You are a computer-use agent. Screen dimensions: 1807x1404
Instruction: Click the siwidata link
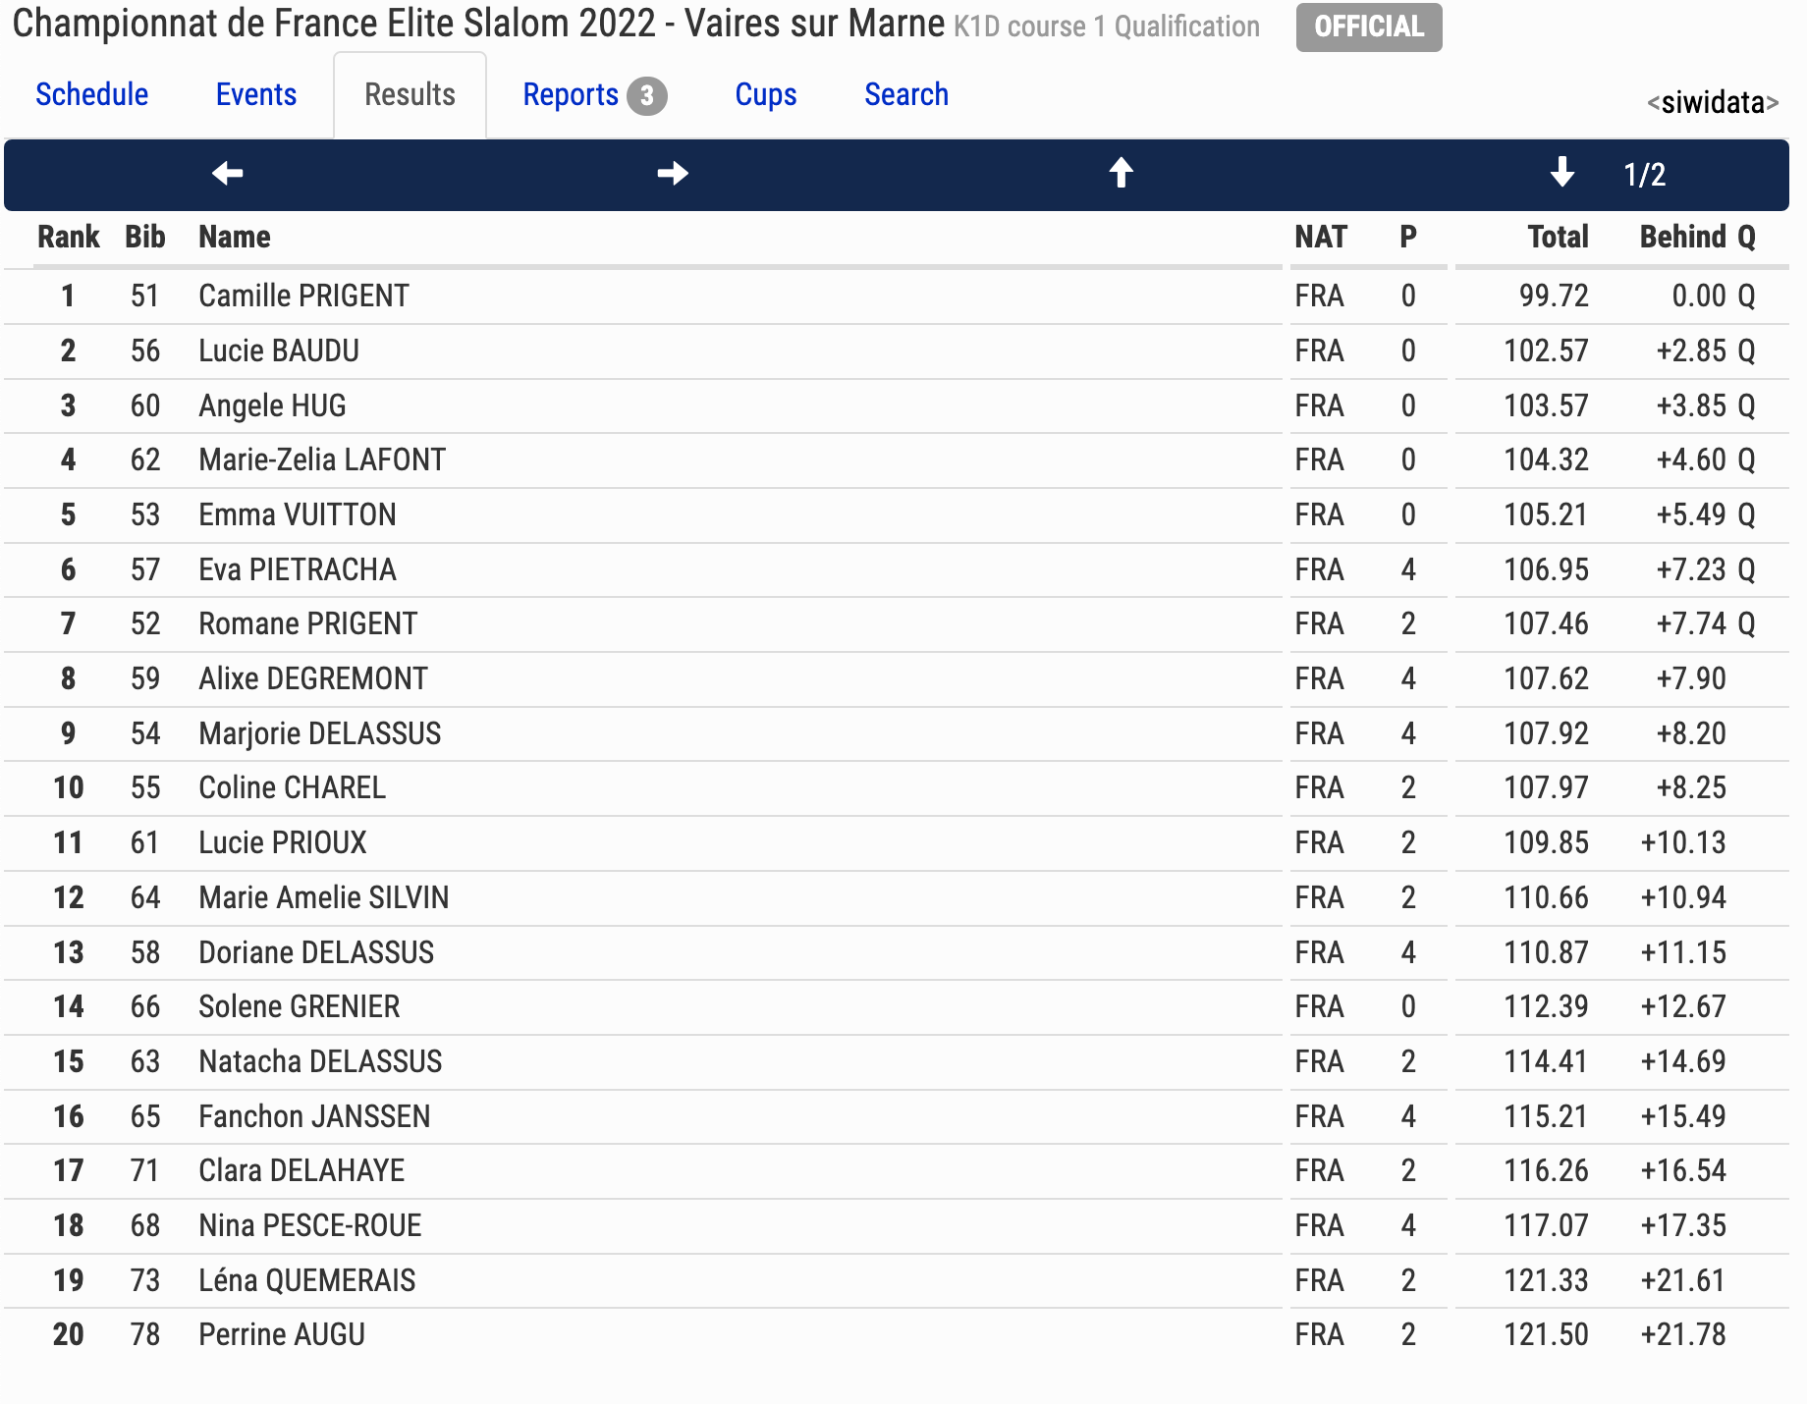point(1713,102)
